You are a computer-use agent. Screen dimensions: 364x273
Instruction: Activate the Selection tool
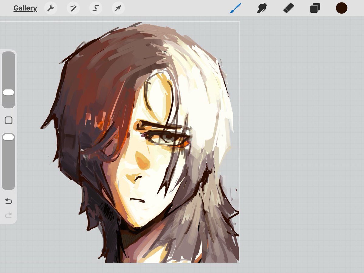tap(96, 8)
